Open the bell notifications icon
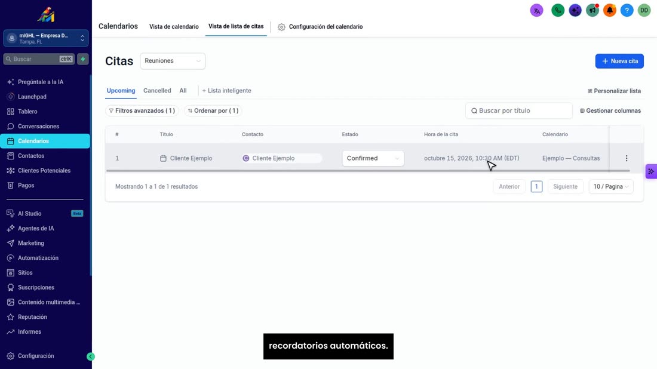Screen dimensions: 657x369 [x=610, y=11]
